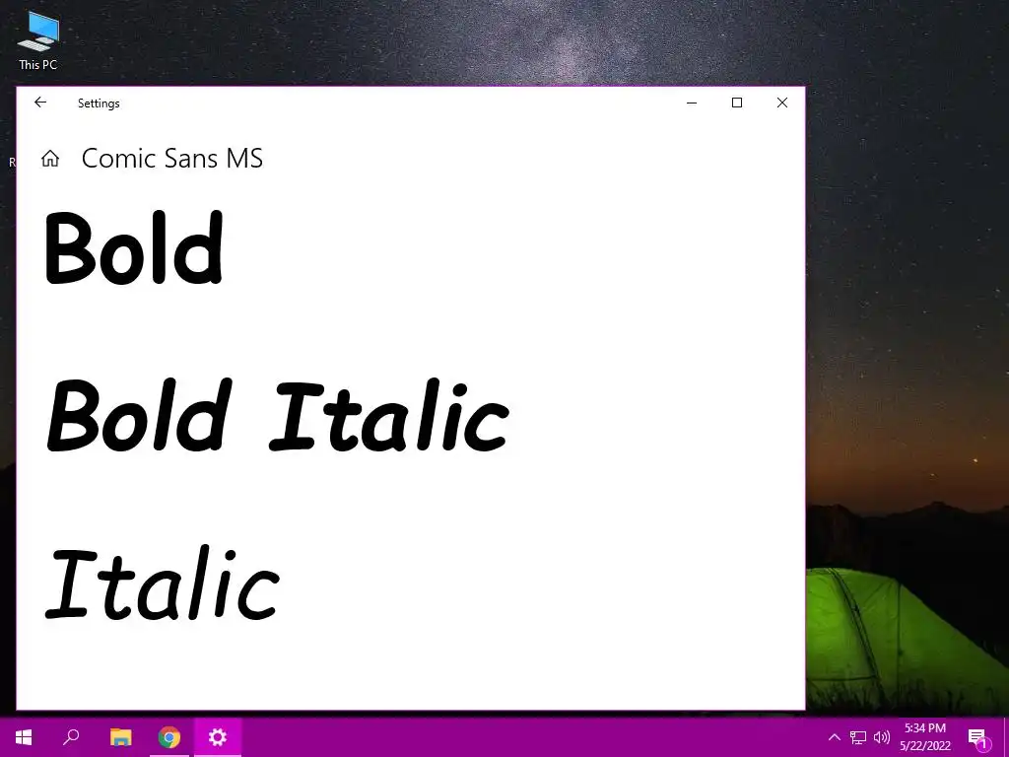Open the clock showing 5:34 PM

925,737
